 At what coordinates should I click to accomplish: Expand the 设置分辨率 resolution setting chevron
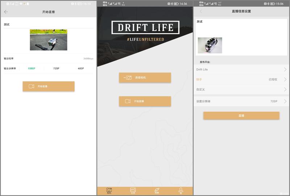(x=285, y=101)
